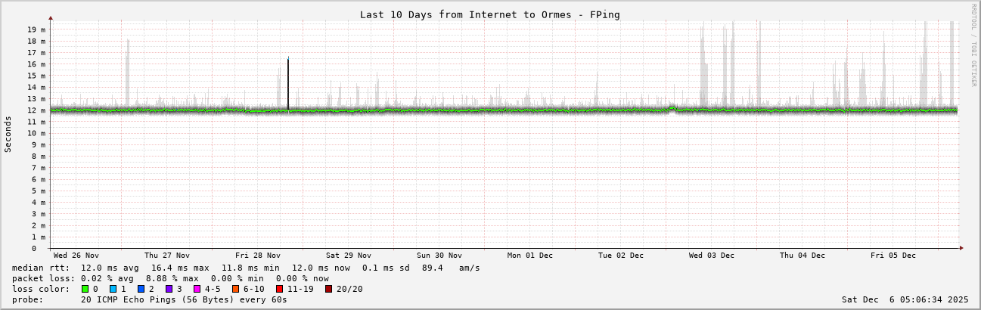The width and height of the screenshot is (981, 310).
Task: Click the timestamp Sat Dec 6 05:06:34 2025
Action: (905, 299)
